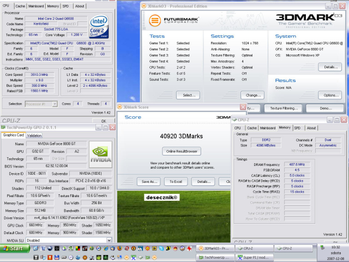349x262 pixels.
Task: Click Shaders value 112 Unified
Action: click(43, 188)
